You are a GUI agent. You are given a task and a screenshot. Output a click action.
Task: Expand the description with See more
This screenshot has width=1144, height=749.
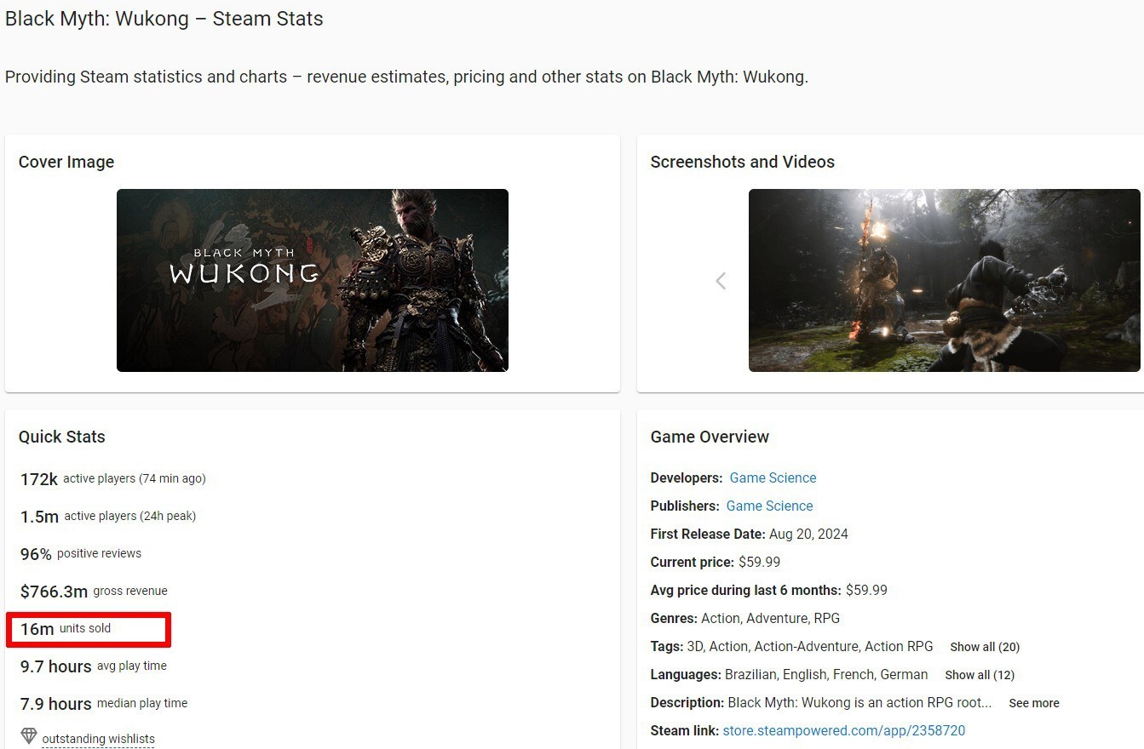[1034, 703]
